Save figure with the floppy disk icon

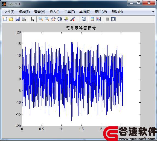[x=18, y=19]
